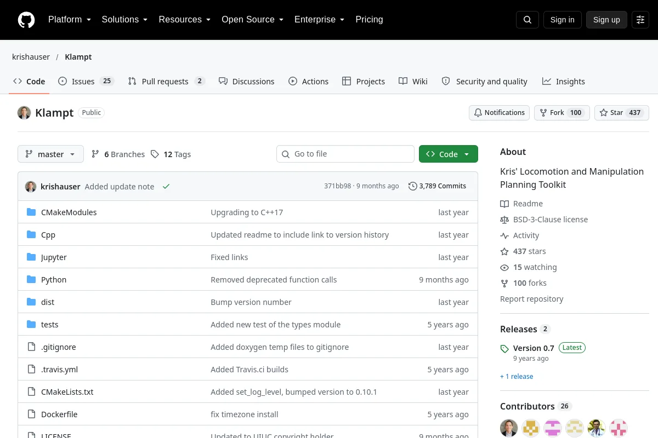
Task: Click the Klampt breadcrumb link
Action: [78, 57]
